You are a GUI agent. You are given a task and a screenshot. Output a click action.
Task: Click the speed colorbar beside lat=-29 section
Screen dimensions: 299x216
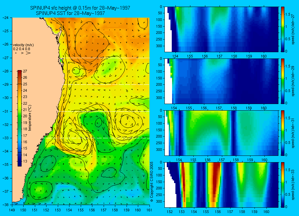(x=283, y=81)
